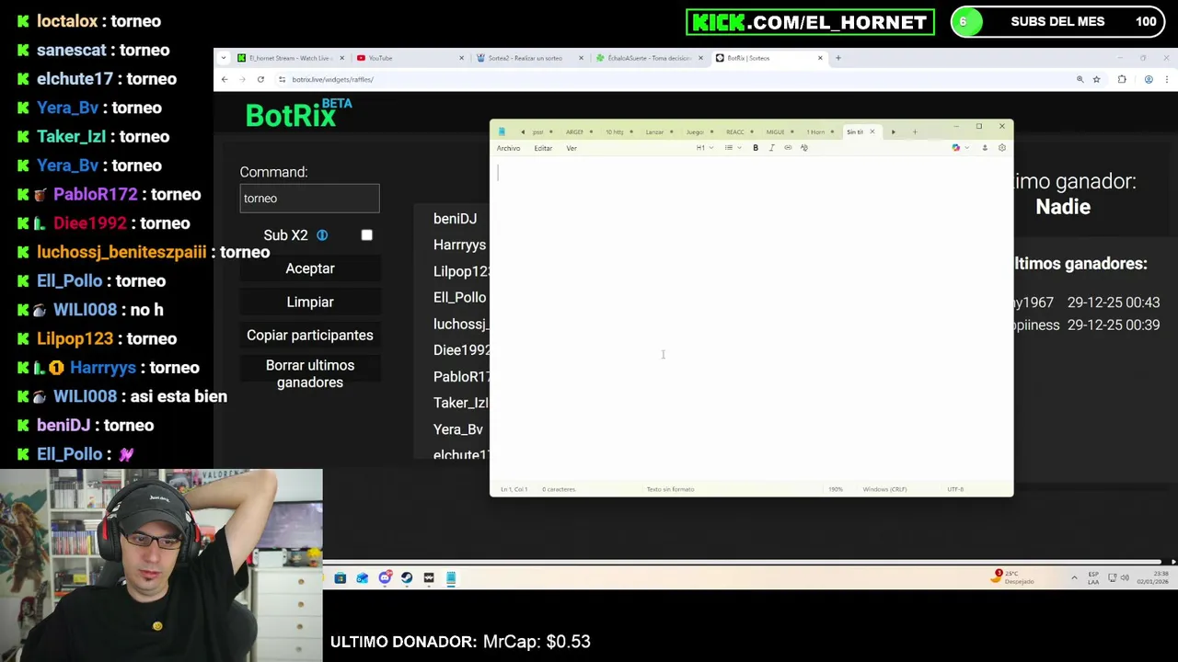Viewport: 1178px width, 662px height.
Task: Open the browser tab search arrow
Action: 224,58
